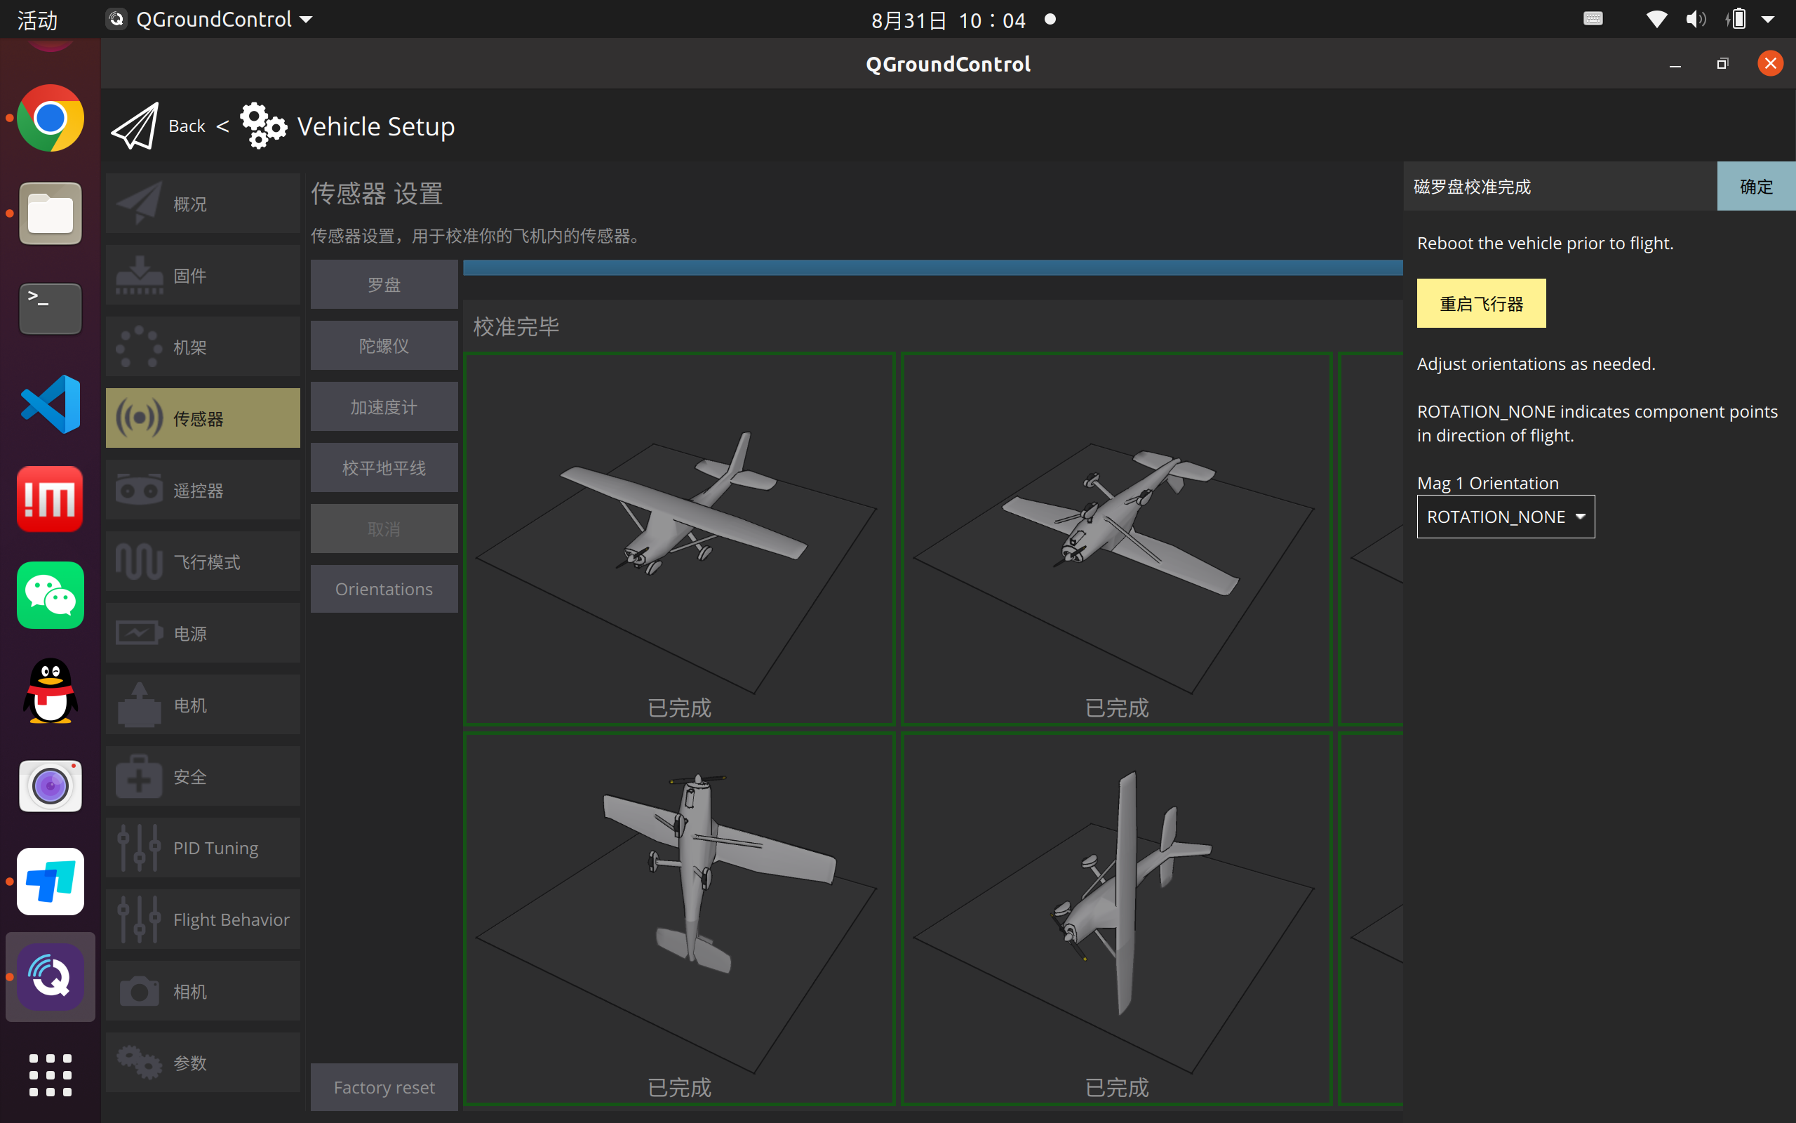
Task: Click the paper plane Back icon
Action: coord(134,126)
